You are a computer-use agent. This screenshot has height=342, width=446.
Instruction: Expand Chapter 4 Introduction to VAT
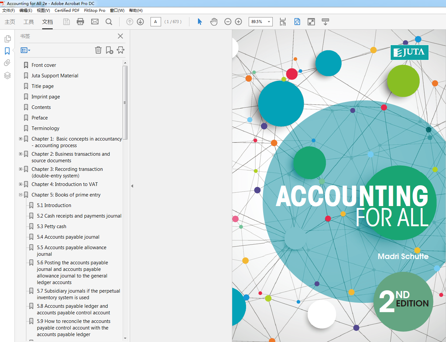pos(20,184)
